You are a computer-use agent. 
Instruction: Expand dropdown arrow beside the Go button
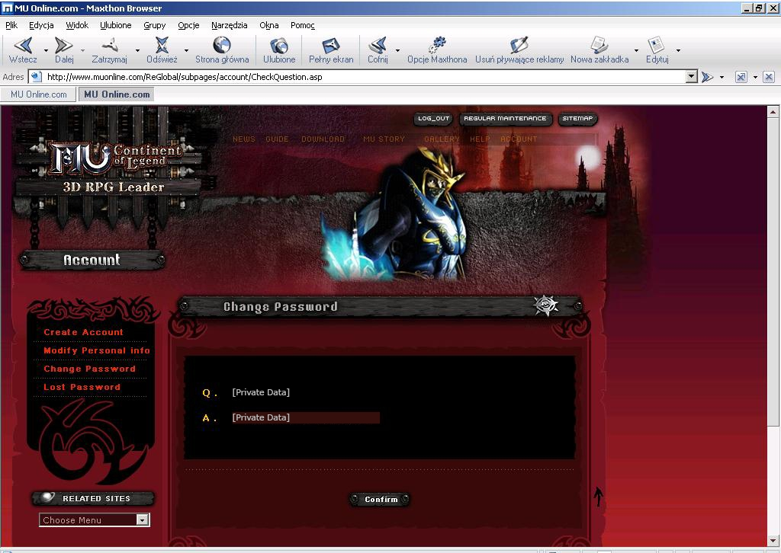(x=722, y=77)
